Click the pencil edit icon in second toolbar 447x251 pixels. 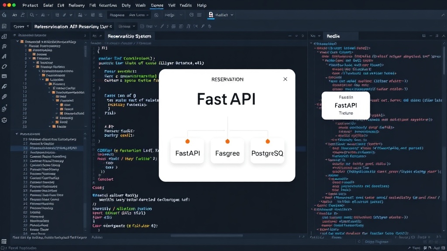pos(162,26)
